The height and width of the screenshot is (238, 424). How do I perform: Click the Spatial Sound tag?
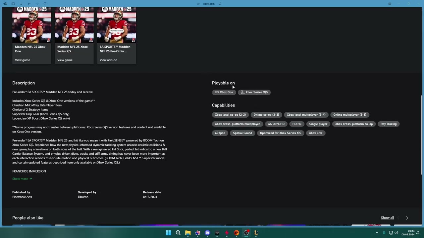pyautogui.click(x=242, y=133)
